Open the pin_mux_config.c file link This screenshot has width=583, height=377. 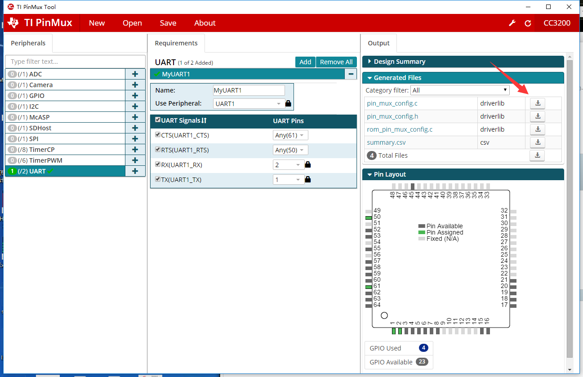392,103
